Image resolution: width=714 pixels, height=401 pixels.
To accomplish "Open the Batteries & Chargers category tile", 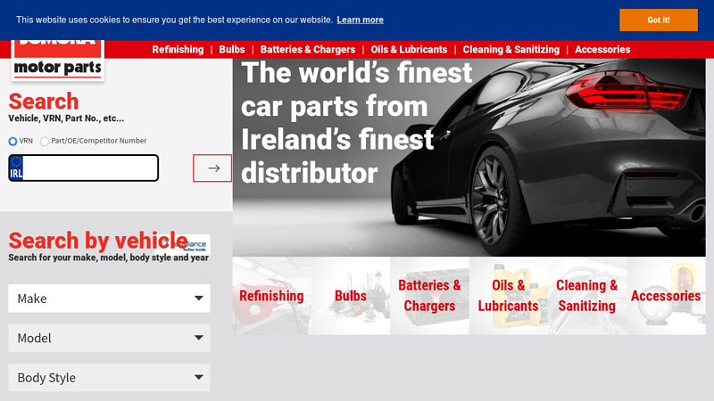I will [x=429, y=296].
